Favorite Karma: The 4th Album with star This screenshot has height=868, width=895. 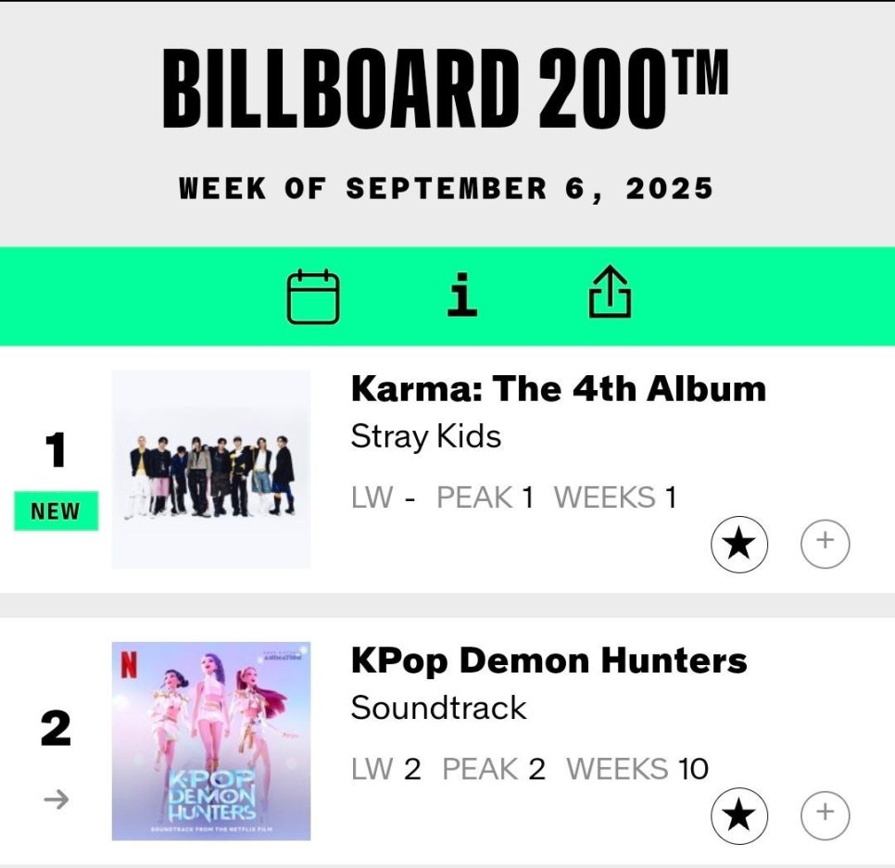(739, 544)
